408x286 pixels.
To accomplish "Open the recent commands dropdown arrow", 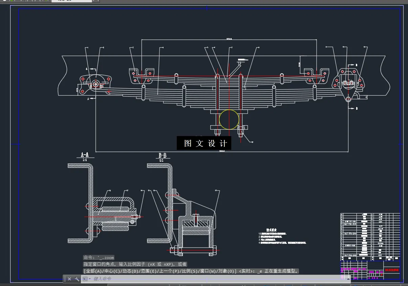I will [x=90, y=279].
